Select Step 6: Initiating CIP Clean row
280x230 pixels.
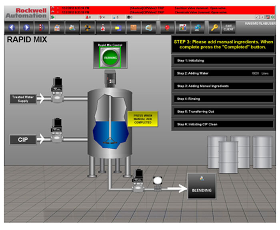click(224, 124)
